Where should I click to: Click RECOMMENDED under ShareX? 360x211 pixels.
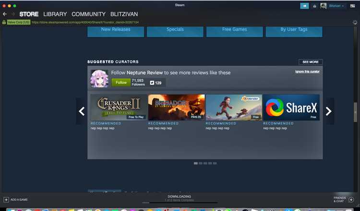[x=278, y=123]
